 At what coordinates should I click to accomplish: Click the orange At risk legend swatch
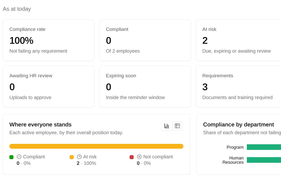click(x=72, y=157)
